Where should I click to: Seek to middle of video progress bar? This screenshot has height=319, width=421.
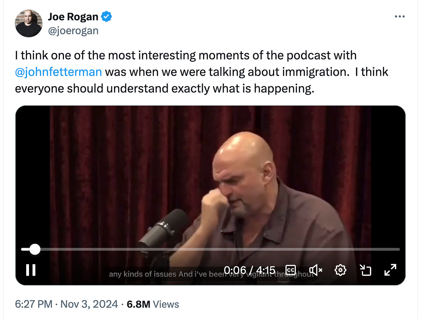210,249
